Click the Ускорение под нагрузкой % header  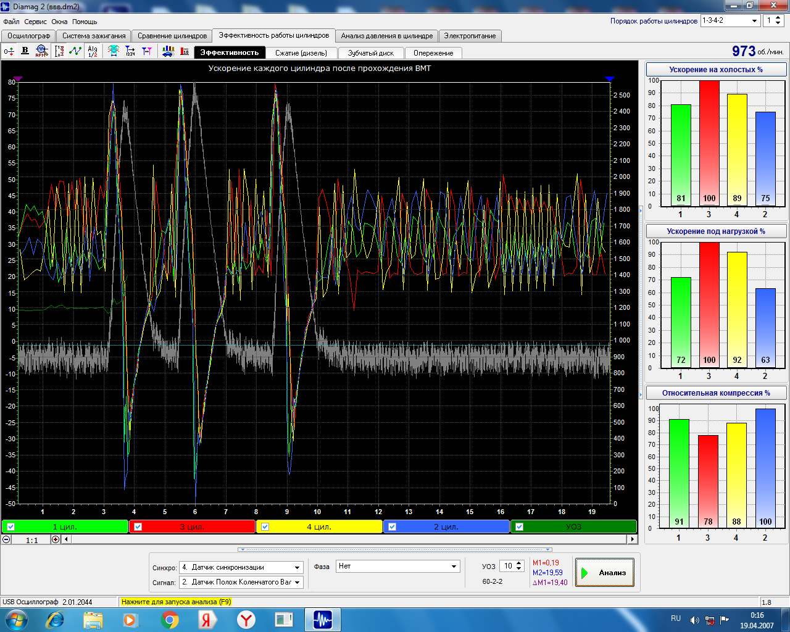pos(716,231)
